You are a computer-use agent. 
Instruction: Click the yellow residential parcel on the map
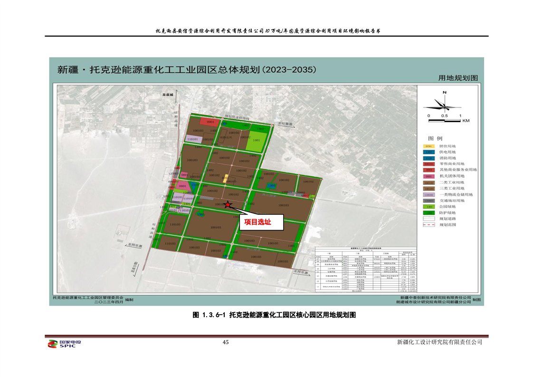coord(226,180)
